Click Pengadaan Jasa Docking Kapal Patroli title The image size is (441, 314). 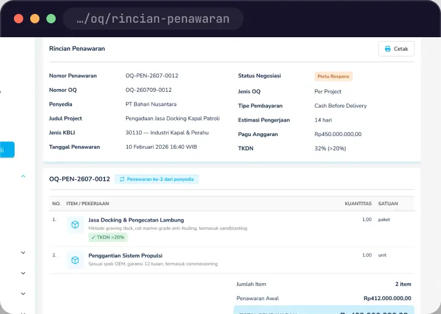pyautogui.click(x=172, y=119)
